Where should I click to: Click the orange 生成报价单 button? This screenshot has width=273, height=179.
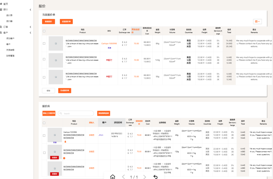(64, 90)
